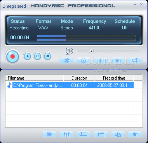The image size is (148, 143).
Task: Click the WAV format value
Action: (x=44, y=28)
